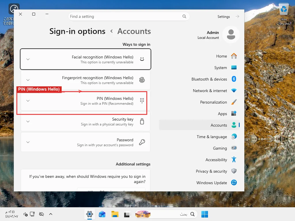Click the fingerprint icon
Image resolution: width=295 pixels, height=221 pixels.
pyautogui.click(x=142, y=80)
